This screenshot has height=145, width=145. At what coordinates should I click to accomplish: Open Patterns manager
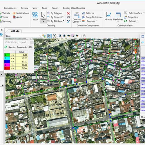click(88, 13)
